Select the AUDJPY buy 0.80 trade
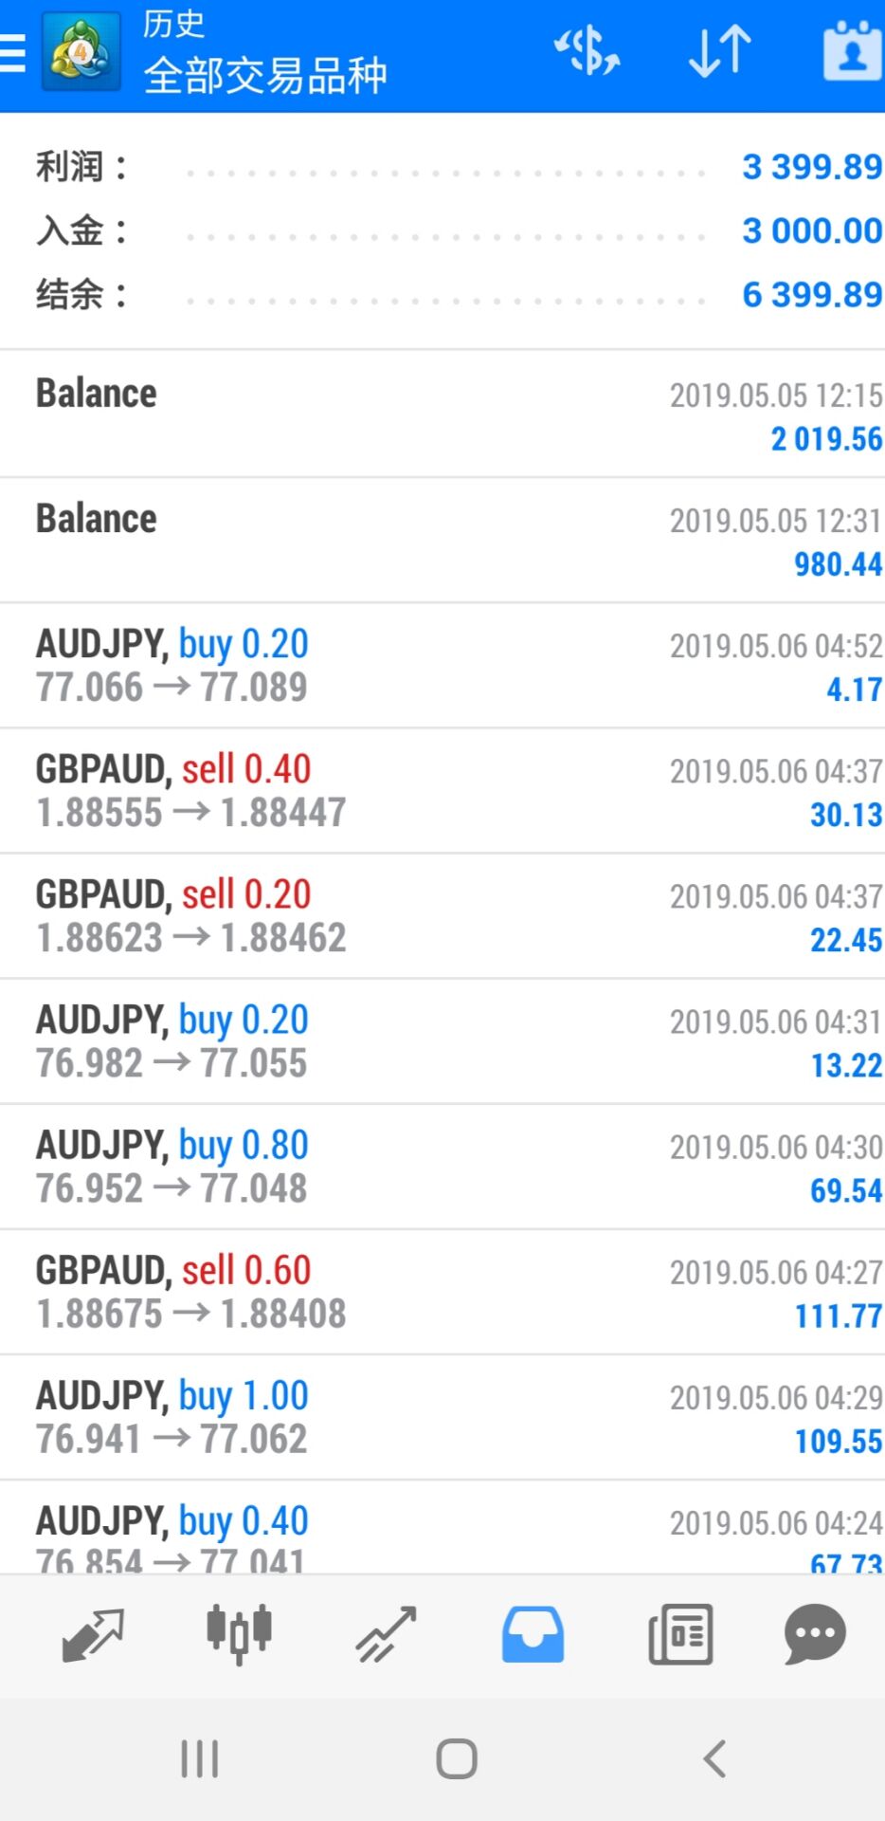The width and height of the screenshot is (885, 1821). [x=442, y=1167]
